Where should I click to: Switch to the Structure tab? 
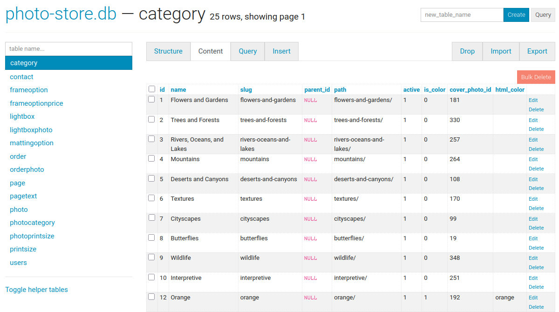tap(168, 51)
